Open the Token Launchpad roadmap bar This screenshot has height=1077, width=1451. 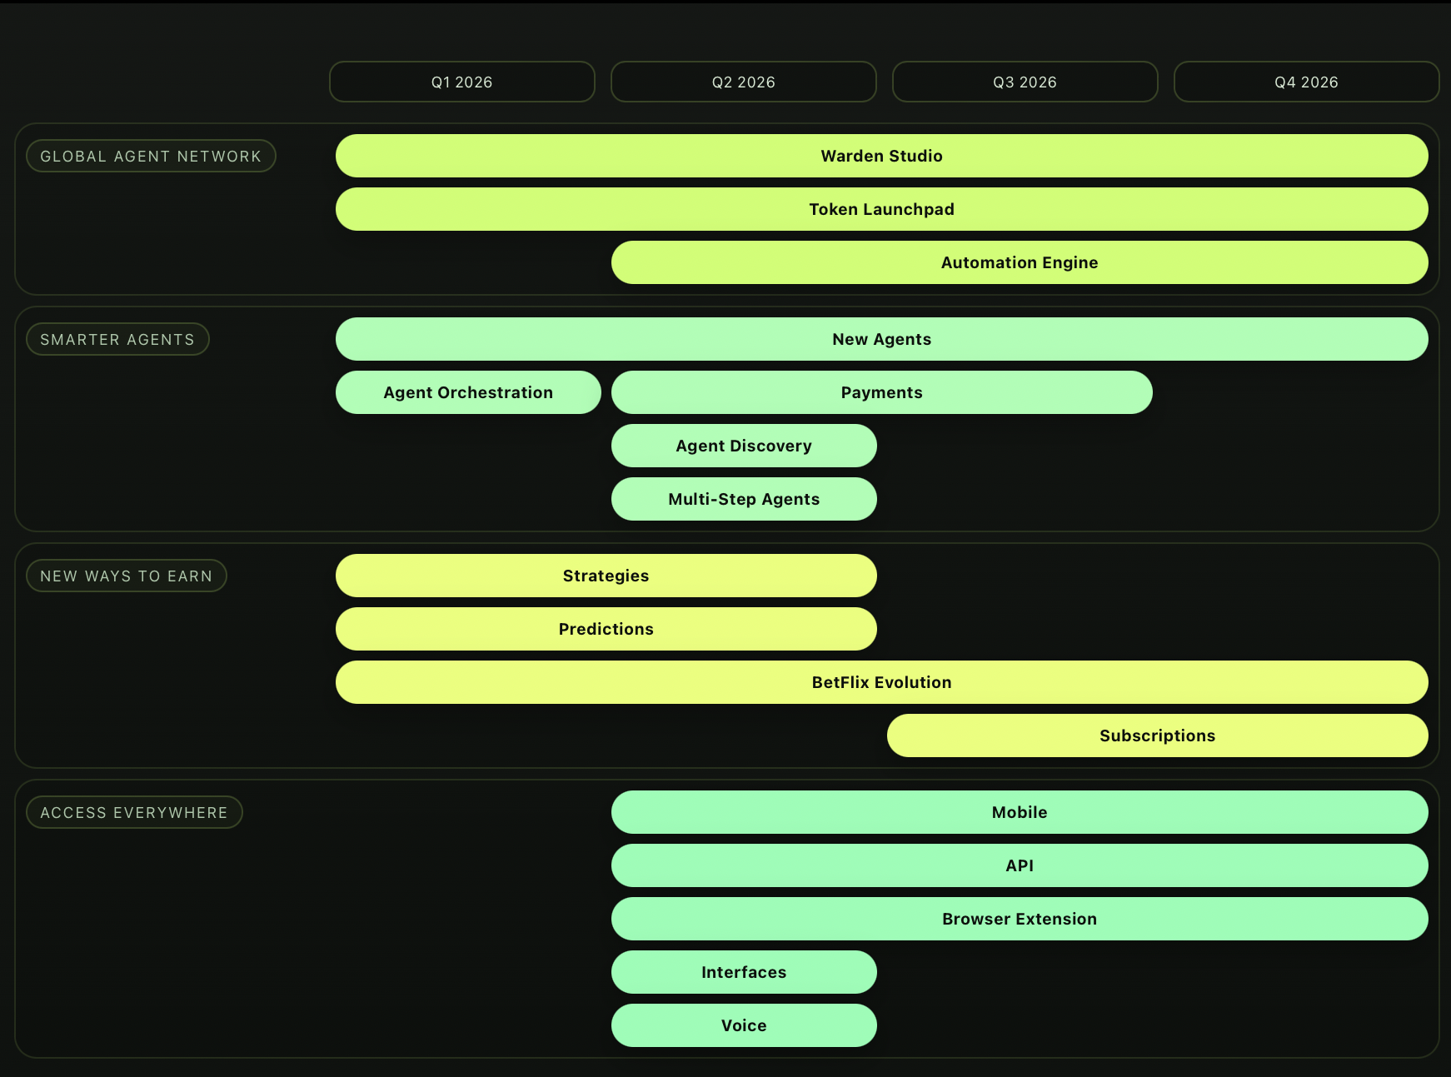882,209
